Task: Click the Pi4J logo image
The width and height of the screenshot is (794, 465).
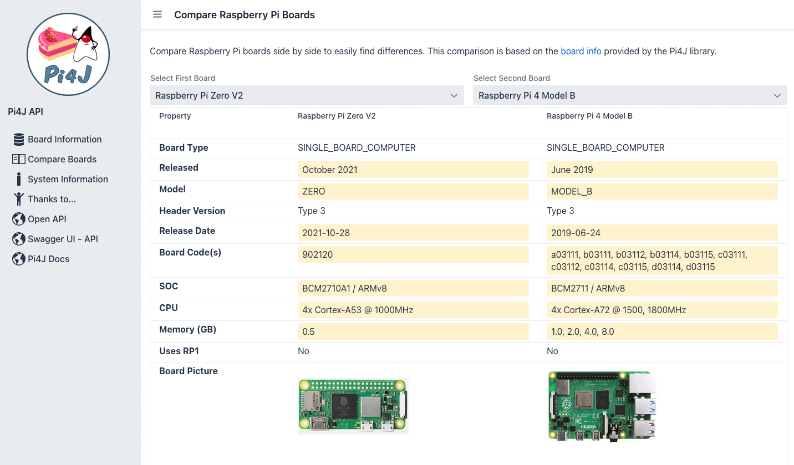Action: click(68, 54)
